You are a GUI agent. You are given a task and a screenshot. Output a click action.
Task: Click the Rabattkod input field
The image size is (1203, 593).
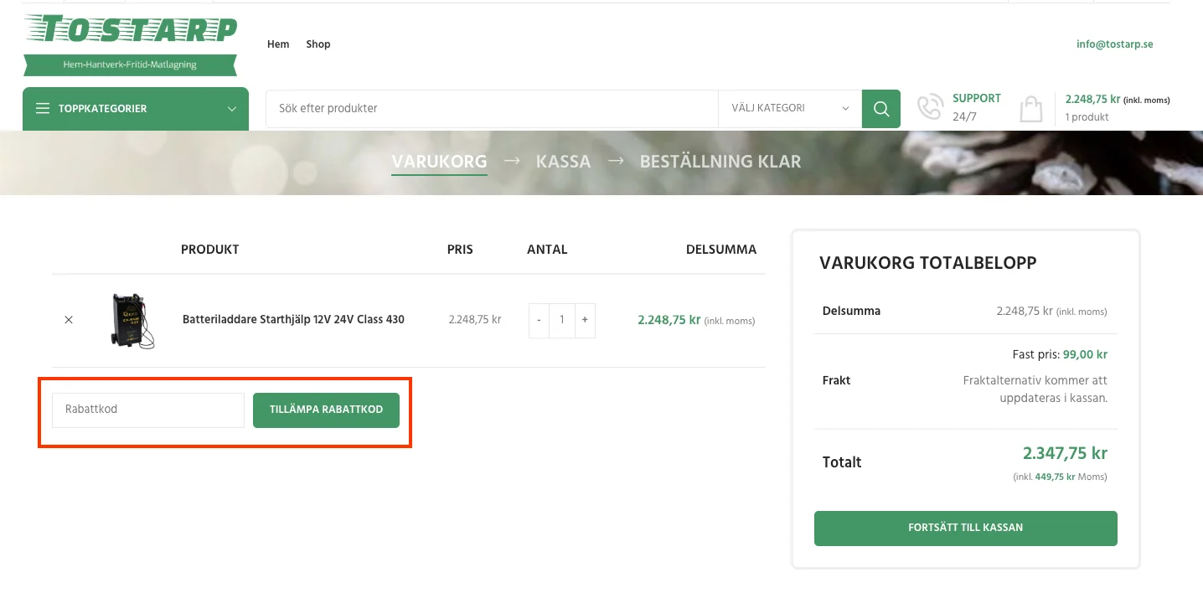pos(147,410)
